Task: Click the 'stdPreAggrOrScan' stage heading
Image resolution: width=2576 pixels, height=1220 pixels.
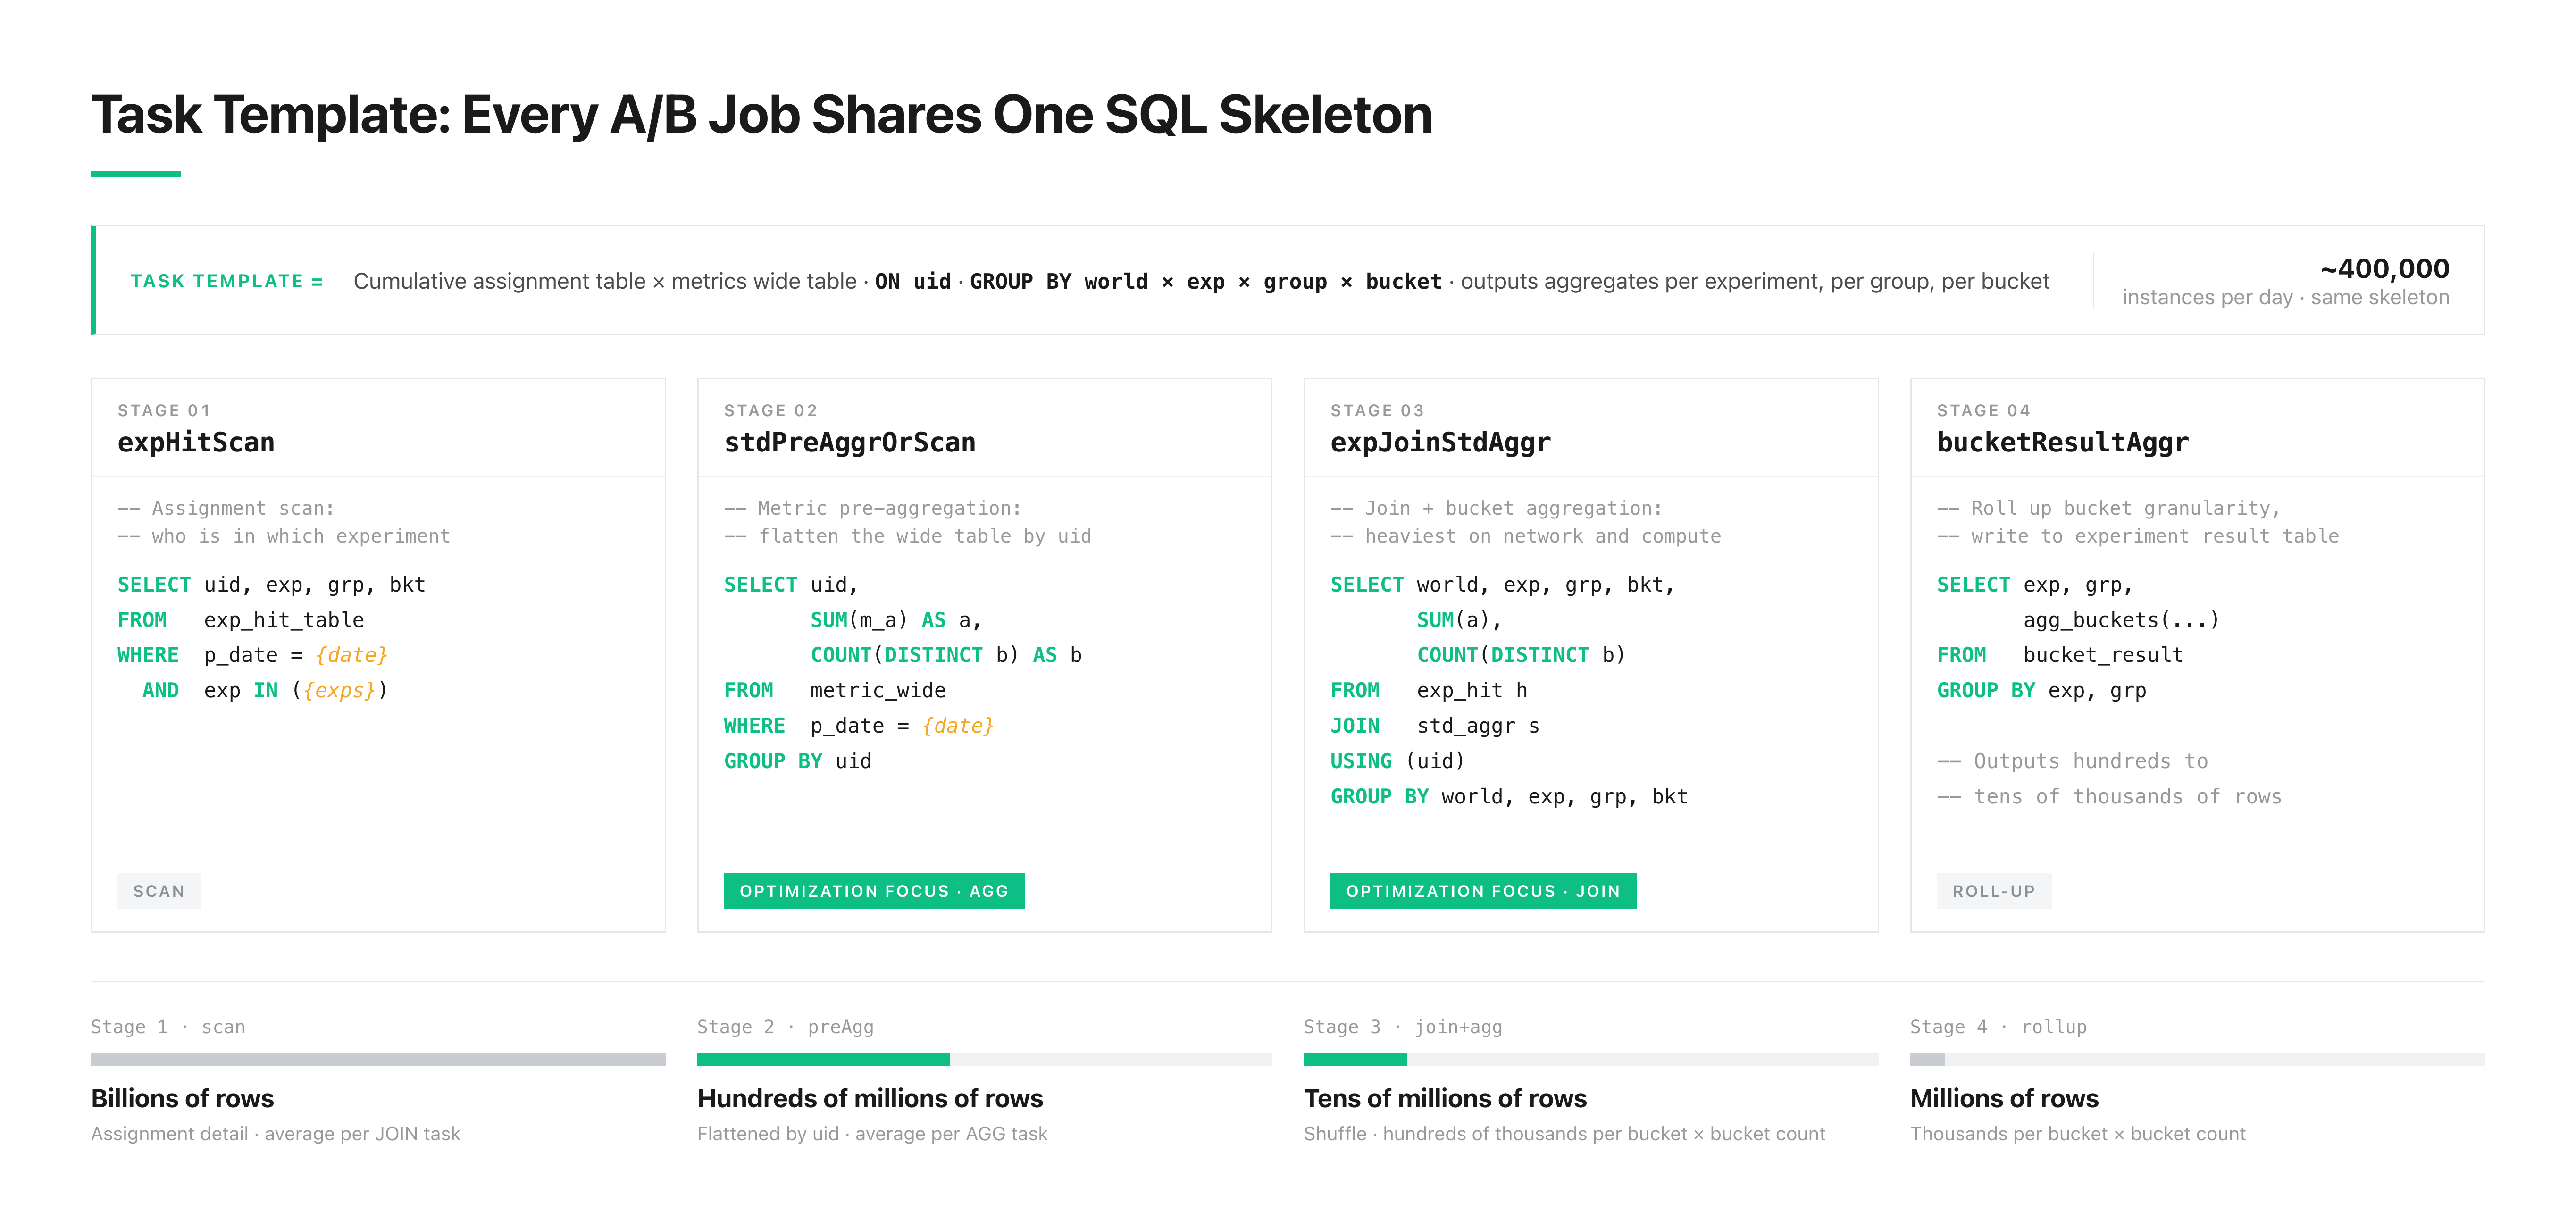Action: (x=850, y=442)
